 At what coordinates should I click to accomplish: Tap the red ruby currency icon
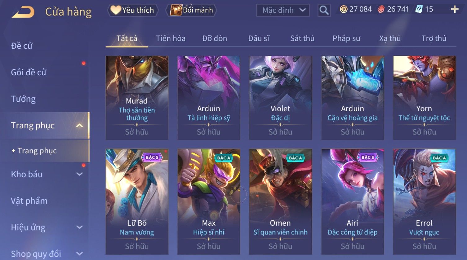[381, 9]
